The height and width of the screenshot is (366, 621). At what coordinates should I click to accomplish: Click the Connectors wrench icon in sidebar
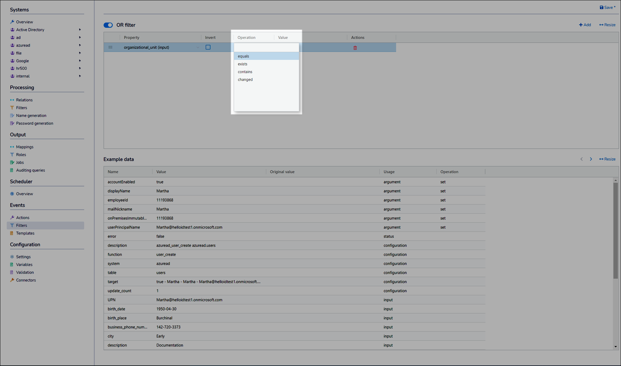12,280
